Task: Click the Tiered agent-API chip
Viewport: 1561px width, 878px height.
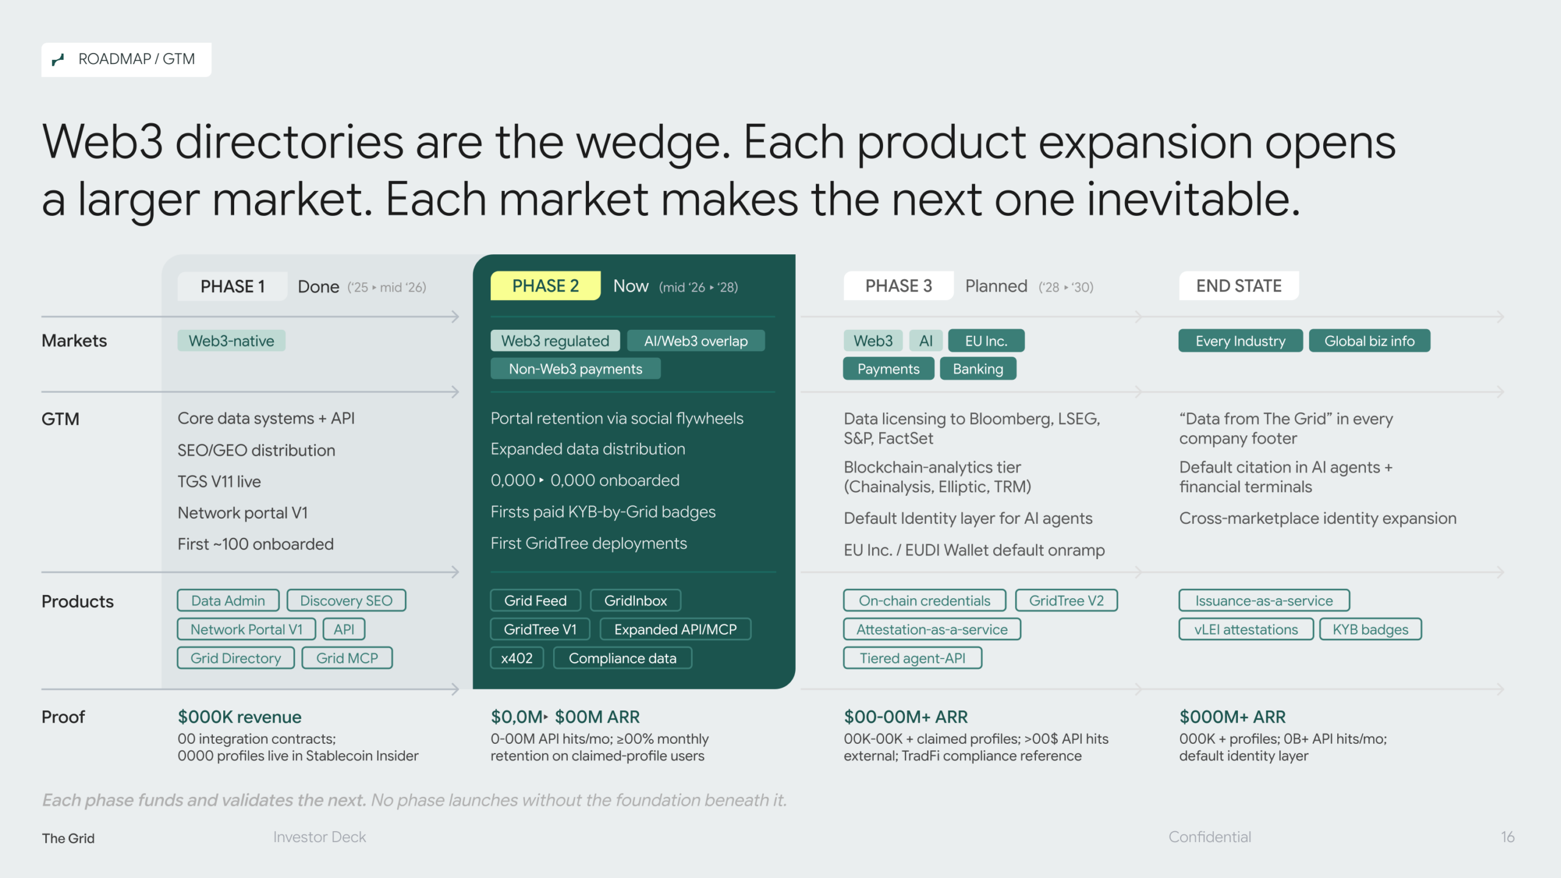Action: [912, 658]
